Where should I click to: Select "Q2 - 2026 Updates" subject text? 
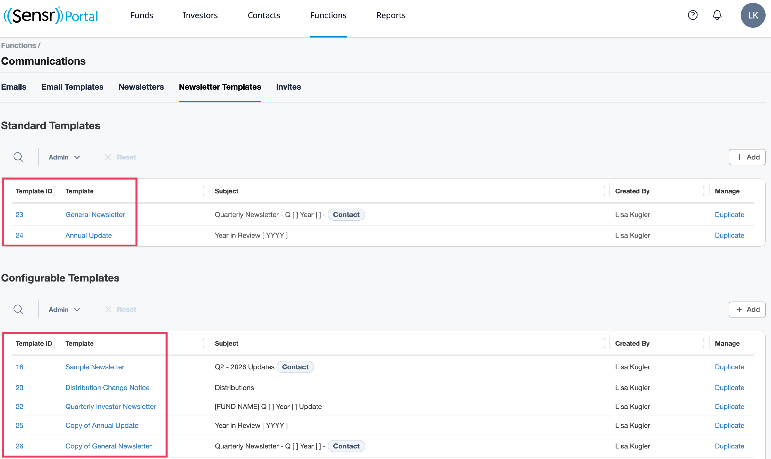[244, 367]
